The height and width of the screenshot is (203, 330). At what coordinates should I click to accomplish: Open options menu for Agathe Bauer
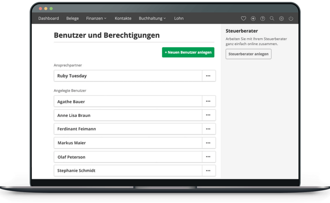[x=208, y=101]
